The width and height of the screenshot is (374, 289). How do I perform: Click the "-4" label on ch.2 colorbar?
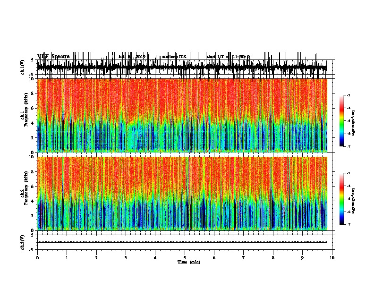tap(348, 186)
